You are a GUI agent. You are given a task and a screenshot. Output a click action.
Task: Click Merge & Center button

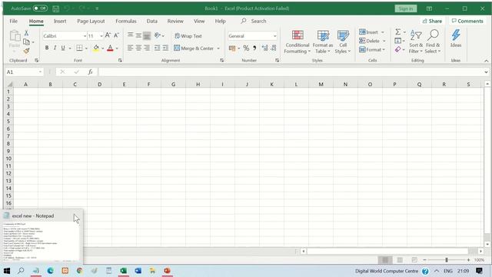[194, 48]
